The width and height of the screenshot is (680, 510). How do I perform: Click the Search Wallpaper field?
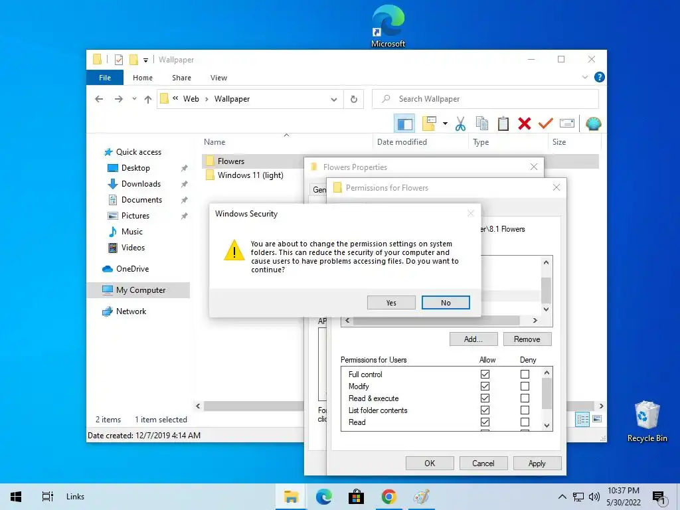(x=485, y=99)
